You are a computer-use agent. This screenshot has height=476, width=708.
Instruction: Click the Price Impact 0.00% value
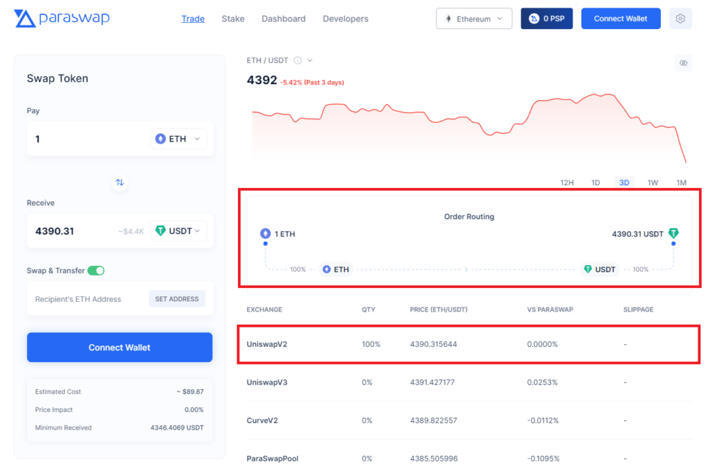194,410
